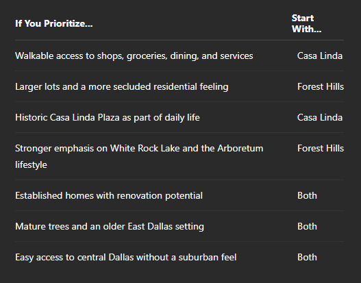Click 'Forest Hills' beside the White Rock Lake row
This screenshot has height=283, width=361.
pos(321,148)
